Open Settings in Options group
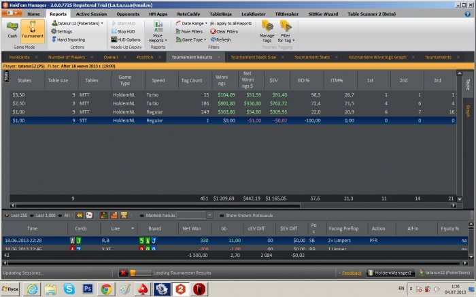 click(x=62, y=31)
